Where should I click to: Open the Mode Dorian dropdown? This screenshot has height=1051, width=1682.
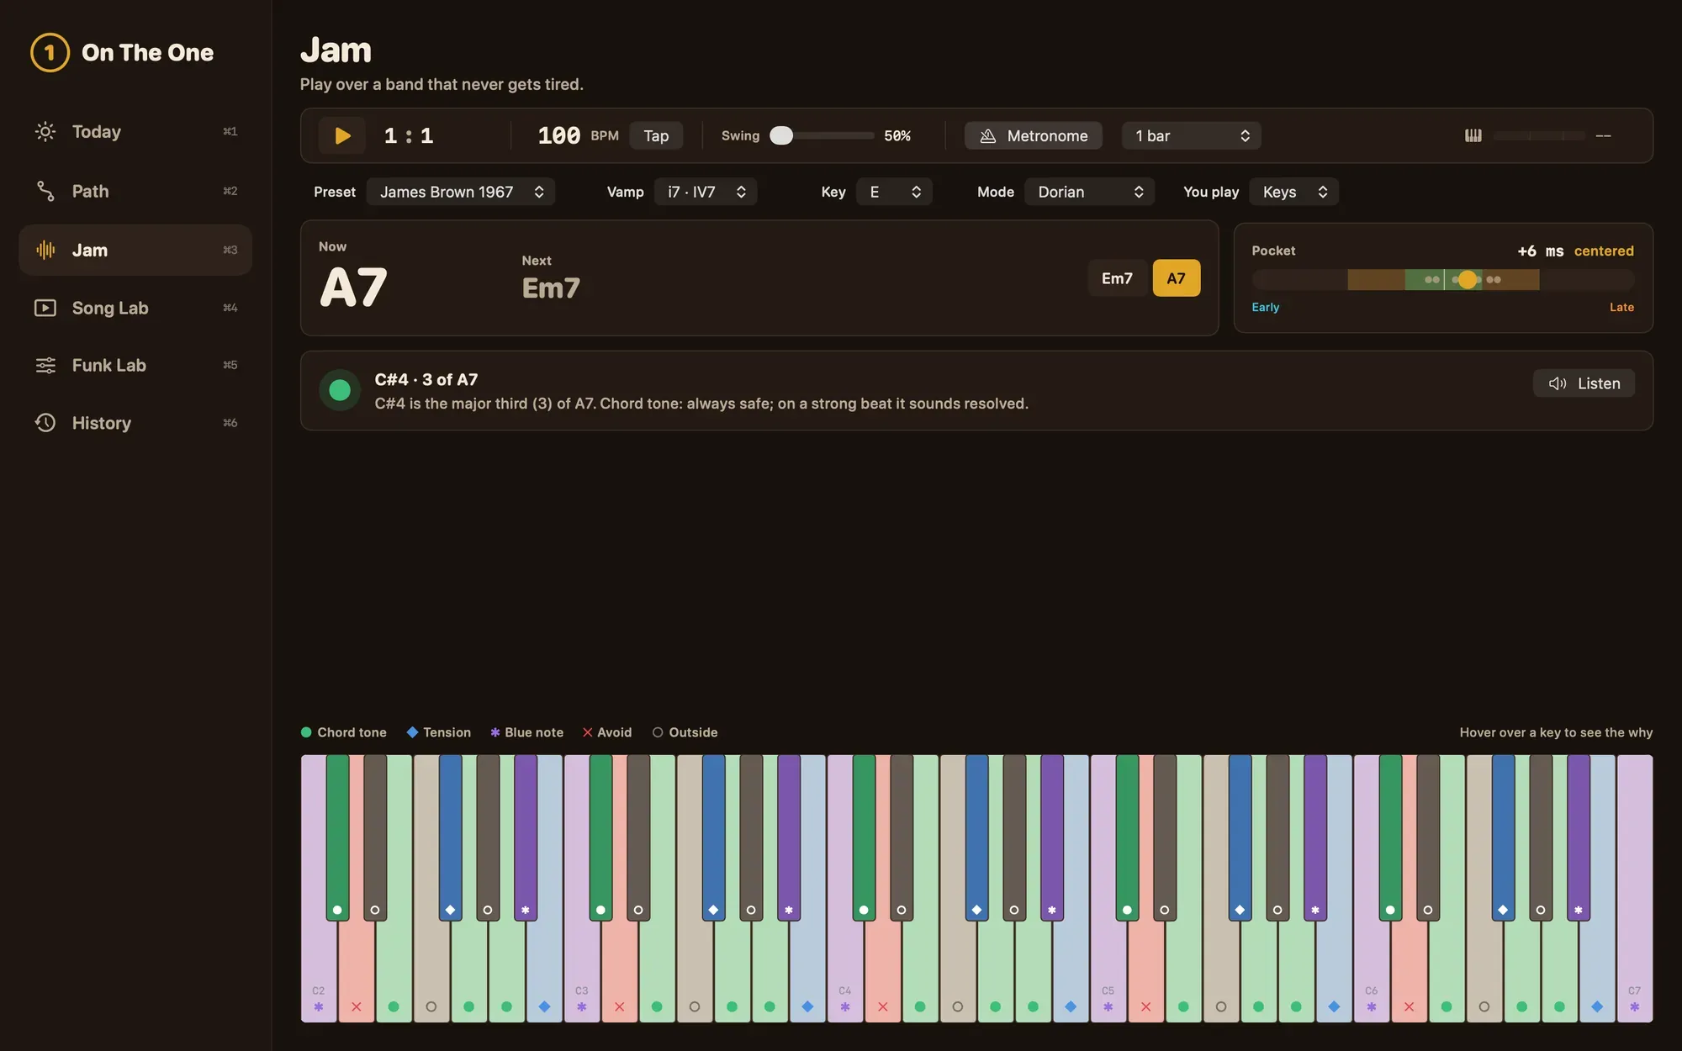(x=1089, y=192)
